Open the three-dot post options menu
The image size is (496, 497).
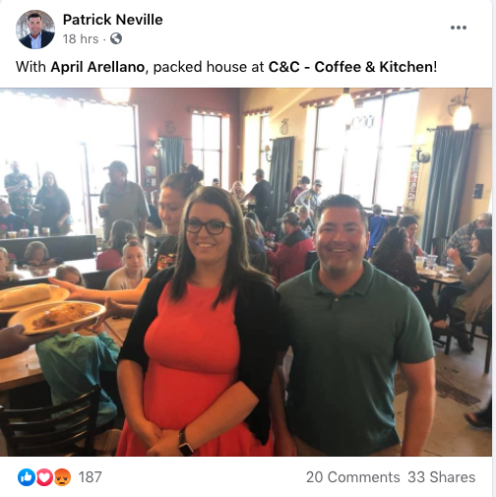459,28
